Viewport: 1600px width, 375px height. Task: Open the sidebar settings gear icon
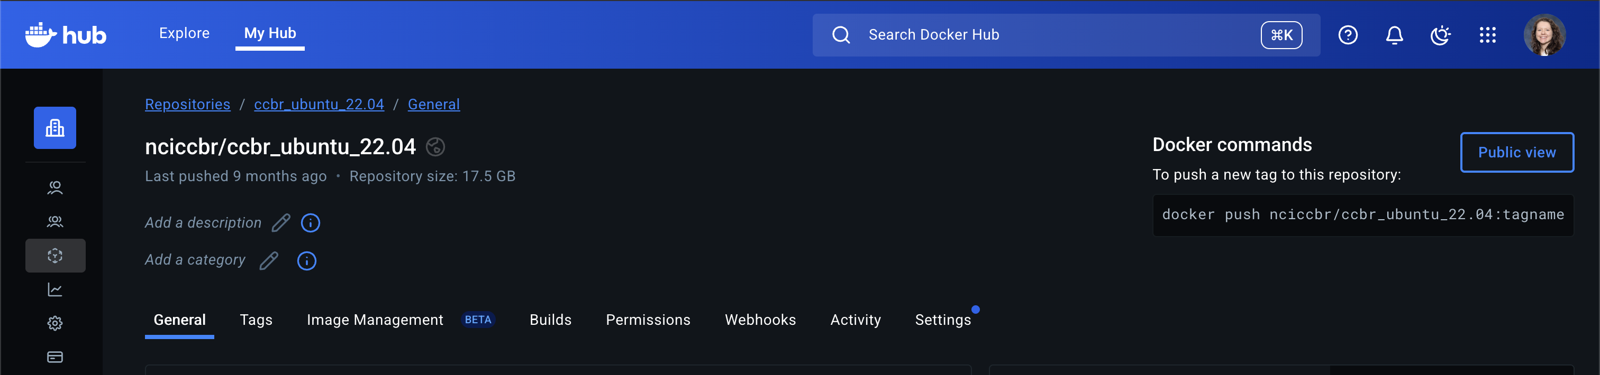(54, 323)
